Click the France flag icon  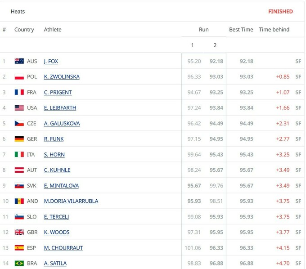coord(19,92)
